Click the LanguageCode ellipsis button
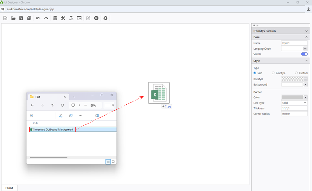Image resolution: width=312 pixels, height=191 pixels. click(305, 49)
